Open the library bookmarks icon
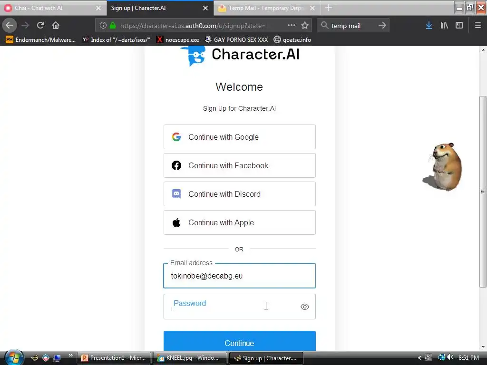Viewport: 487px width, 365px height. click(444, 26)
